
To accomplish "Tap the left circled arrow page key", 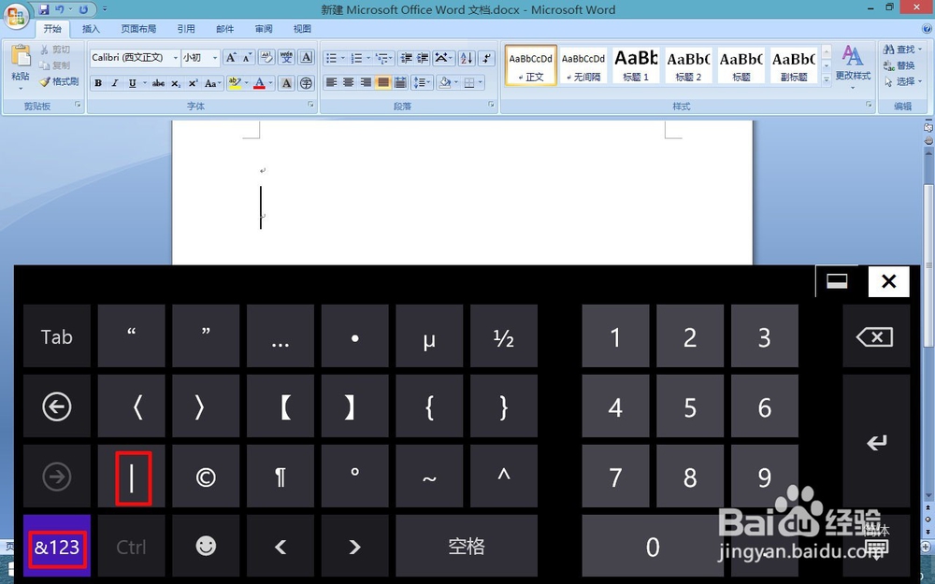I will pyautogui.click(x=57, y=407).
